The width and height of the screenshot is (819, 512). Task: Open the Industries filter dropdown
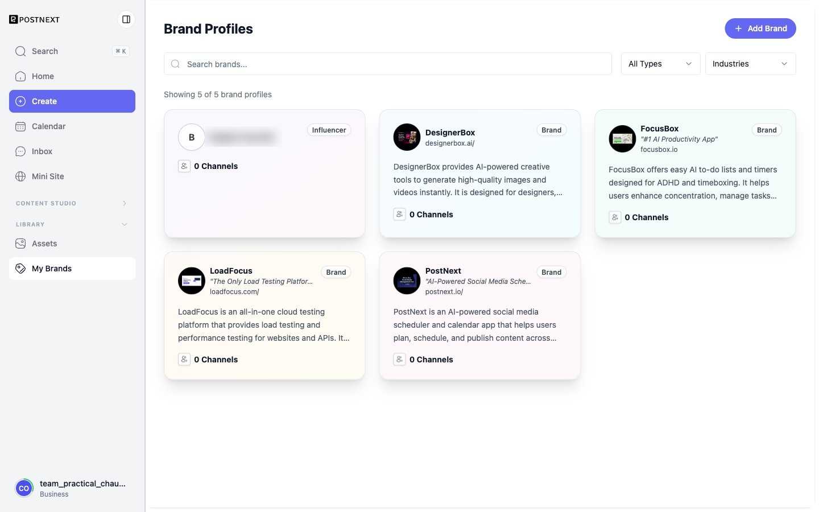coord(750,64)
